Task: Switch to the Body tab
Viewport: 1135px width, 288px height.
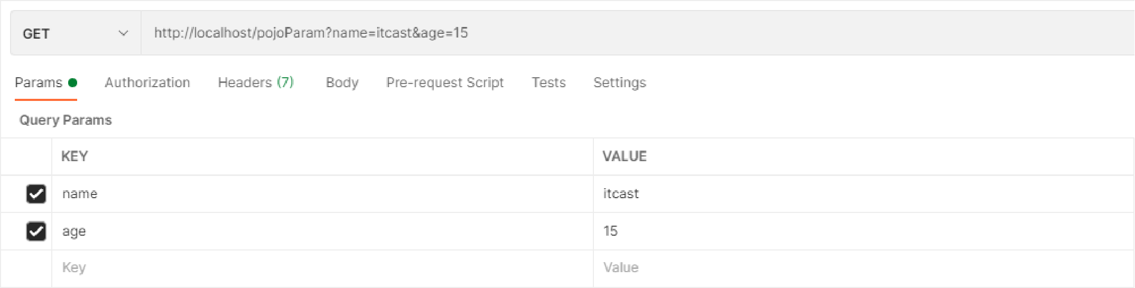Action: pyautogui.click(x=342, y=82)
